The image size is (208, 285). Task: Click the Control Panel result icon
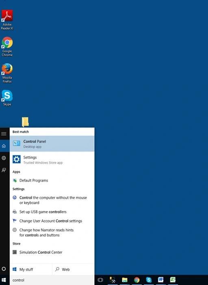[x=16, y=144]
